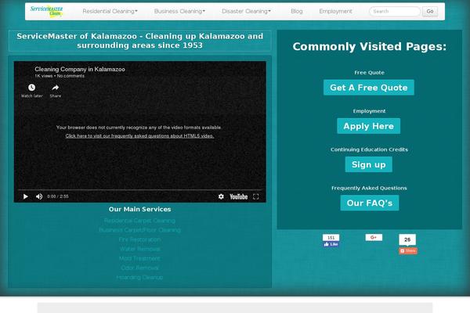Open the Mold Treatment link
Screen dimensions: 470x313
139,258
